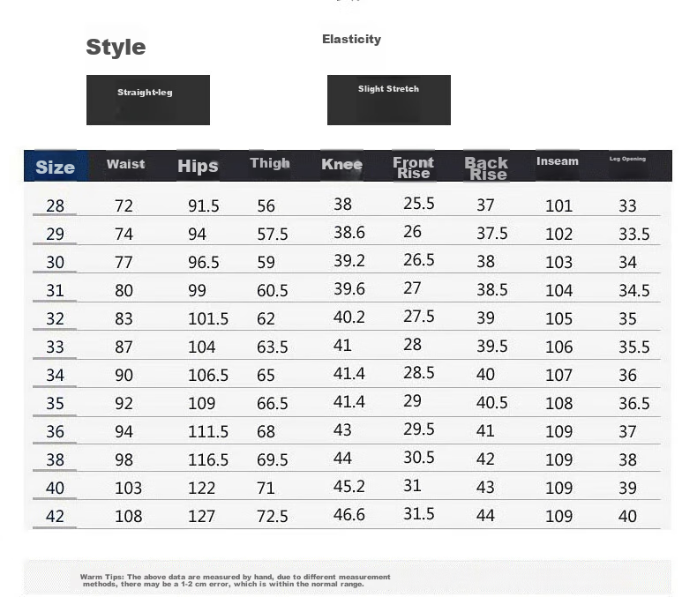Click the Inseam column header
This screenshot has width=697, height=597.
click(x=558, y=161)
